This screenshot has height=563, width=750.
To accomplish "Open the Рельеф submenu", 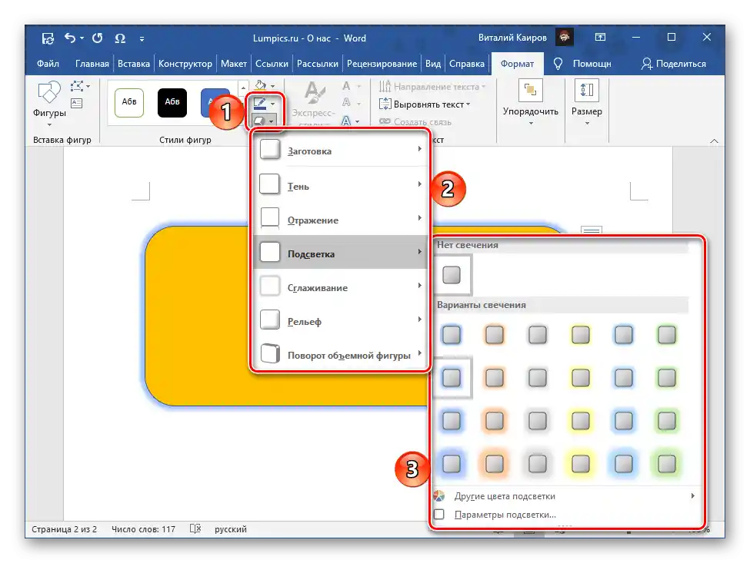I will point(341,320).
